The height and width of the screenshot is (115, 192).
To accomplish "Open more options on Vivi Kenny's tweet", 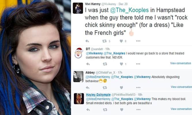I will pos(138,41).
